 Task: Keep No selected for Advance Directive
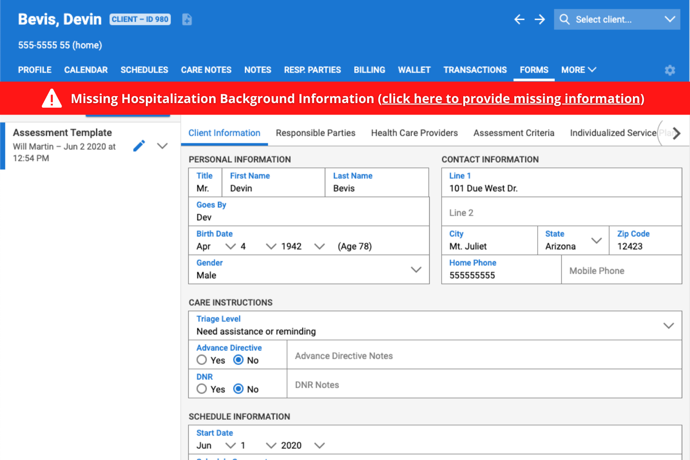coord(238,360)
